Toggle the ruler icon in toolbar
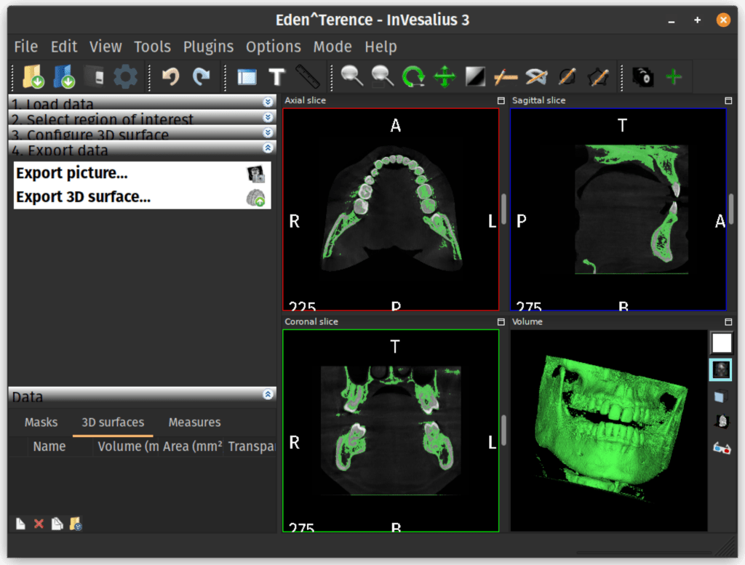 pyautogui.click(x=308, y=76)
